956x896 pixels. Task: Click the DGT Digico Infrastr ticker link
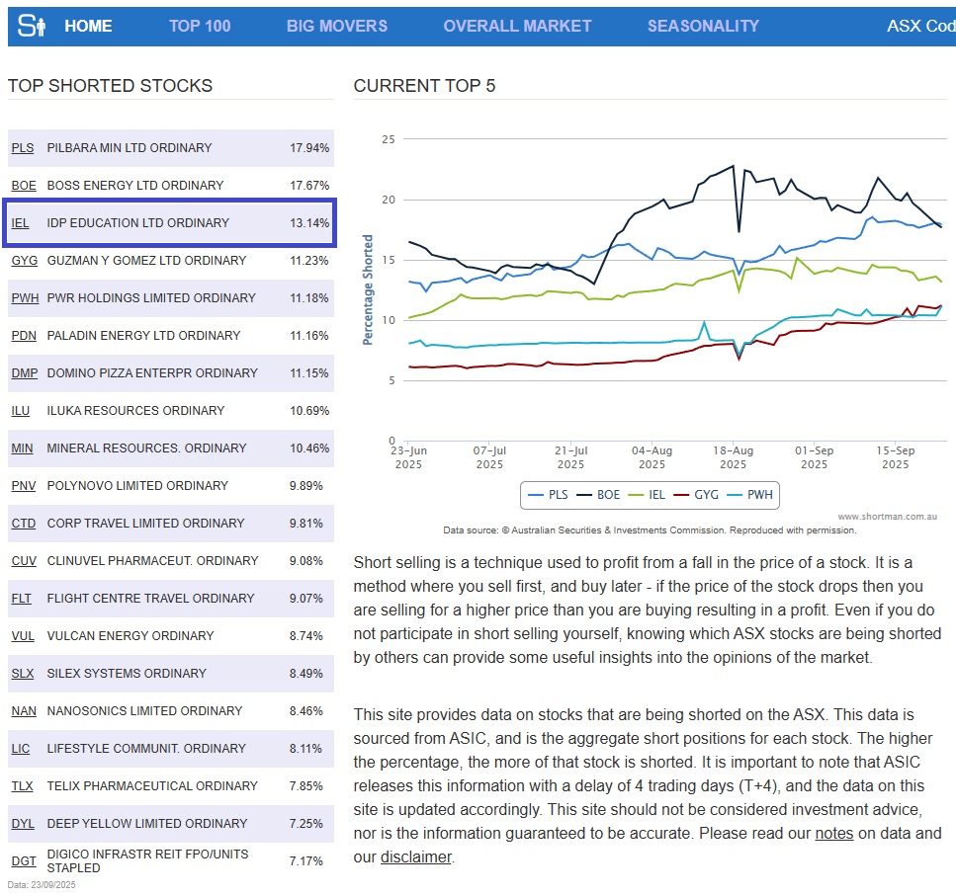point(23,861)
